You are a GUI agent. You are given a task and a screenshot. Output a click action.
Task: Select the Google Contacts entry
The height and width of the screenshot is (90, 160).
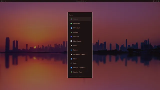tap(80, 68)
